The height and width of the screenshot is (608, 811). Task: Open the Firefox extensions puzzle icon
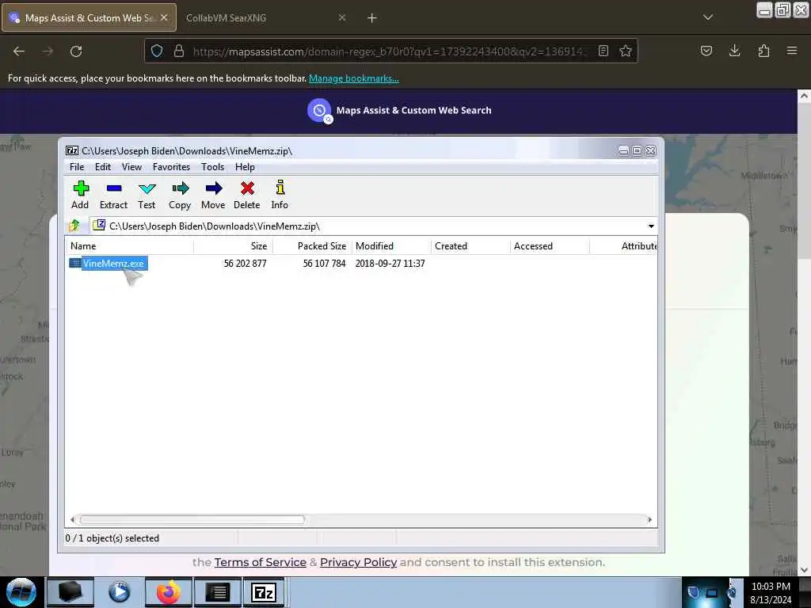tap(763, 51)
